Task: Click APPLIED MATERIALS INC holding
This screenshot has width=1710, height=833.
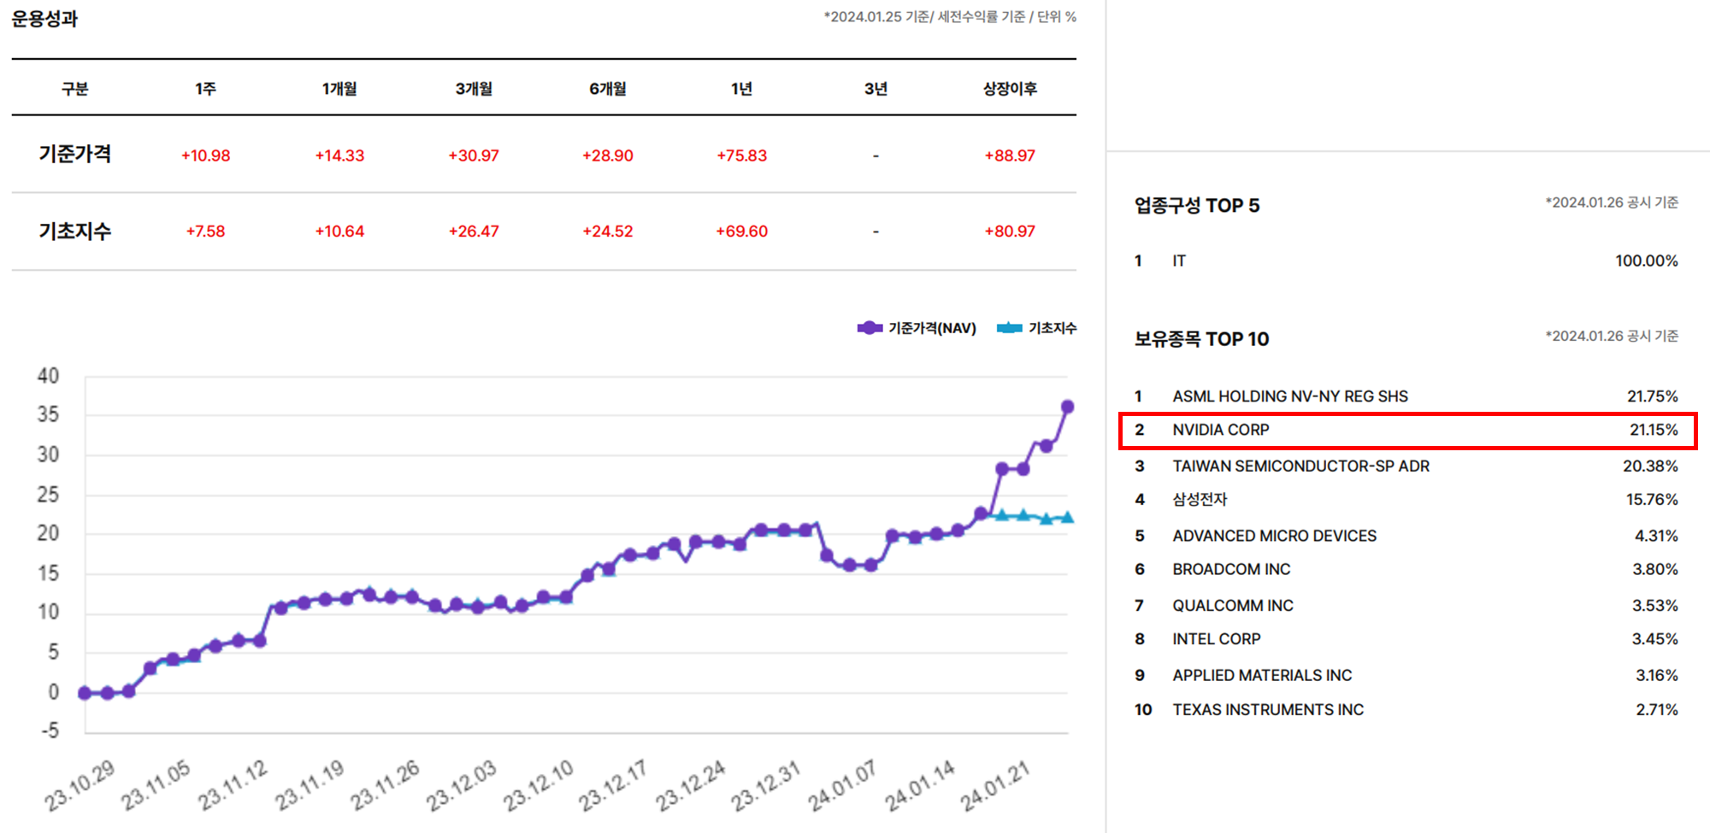Action: 1262,676
